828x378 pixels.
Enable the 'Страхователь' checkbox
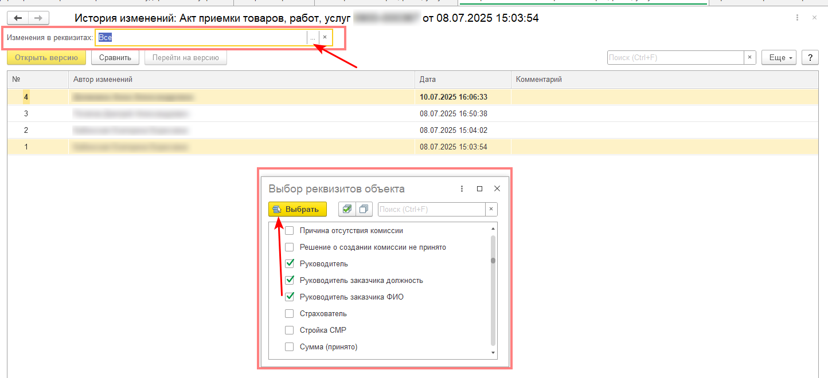290,314
